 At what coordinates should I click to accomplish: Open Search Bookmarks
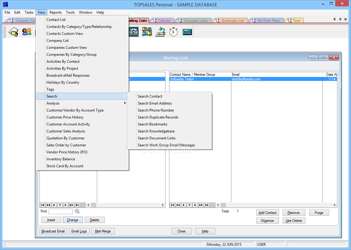(x=169, y=124)
